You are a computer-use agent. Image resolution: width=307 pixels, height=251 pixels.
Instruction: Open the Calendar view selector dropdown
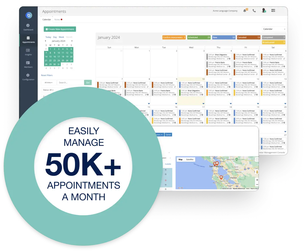pyautogui.click(x=273, y=29)
